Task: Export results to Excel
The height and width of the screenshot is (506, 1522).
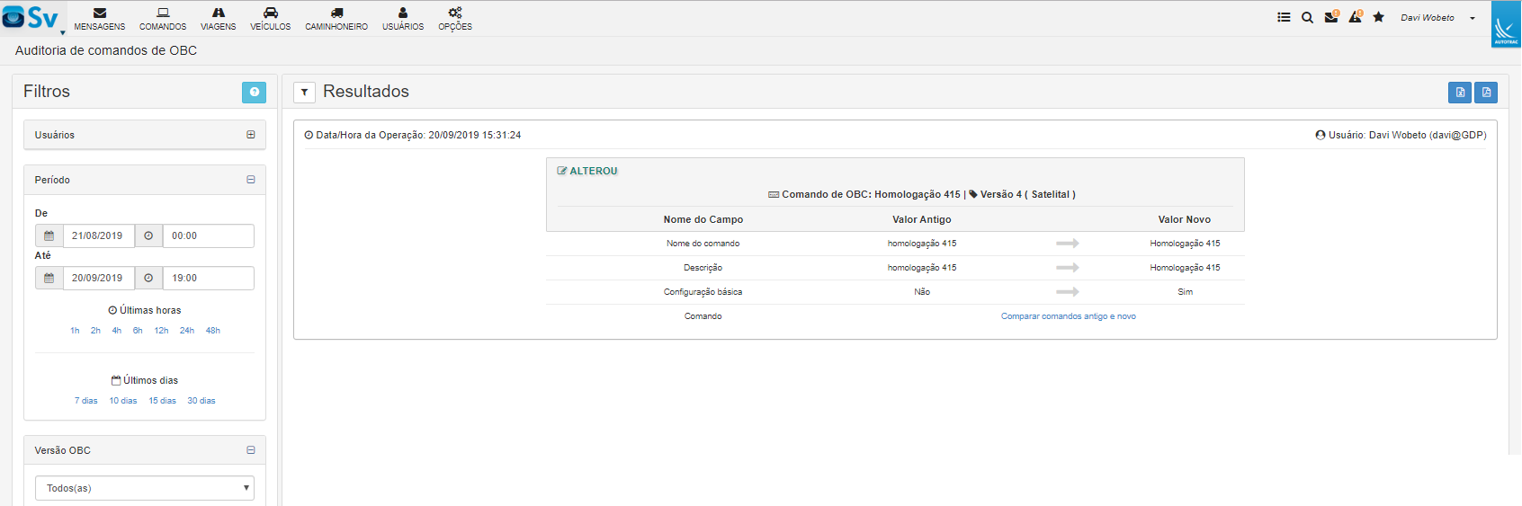Action: click(x=1460, y=92)
